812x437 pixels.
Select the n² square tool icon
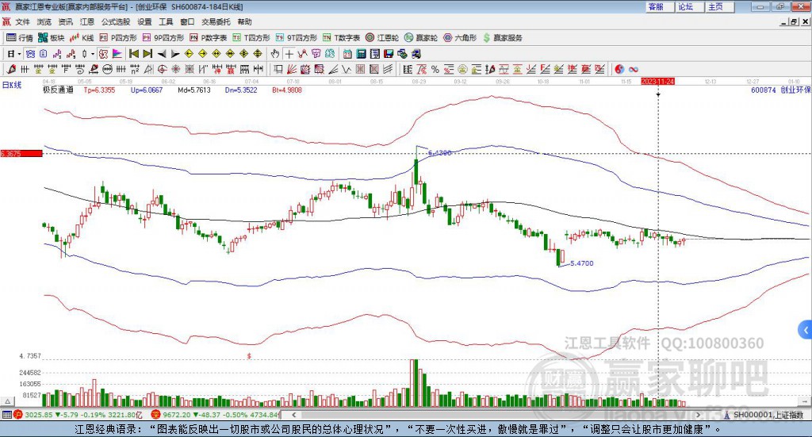point(135,69)
